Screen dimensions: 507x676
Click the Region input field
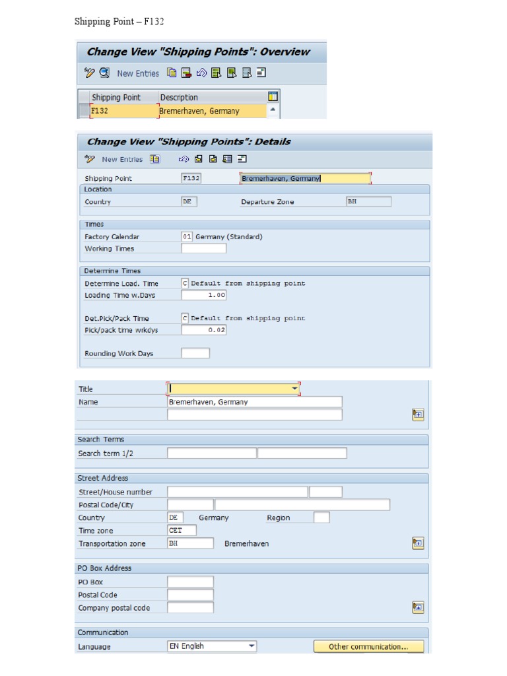321,518
